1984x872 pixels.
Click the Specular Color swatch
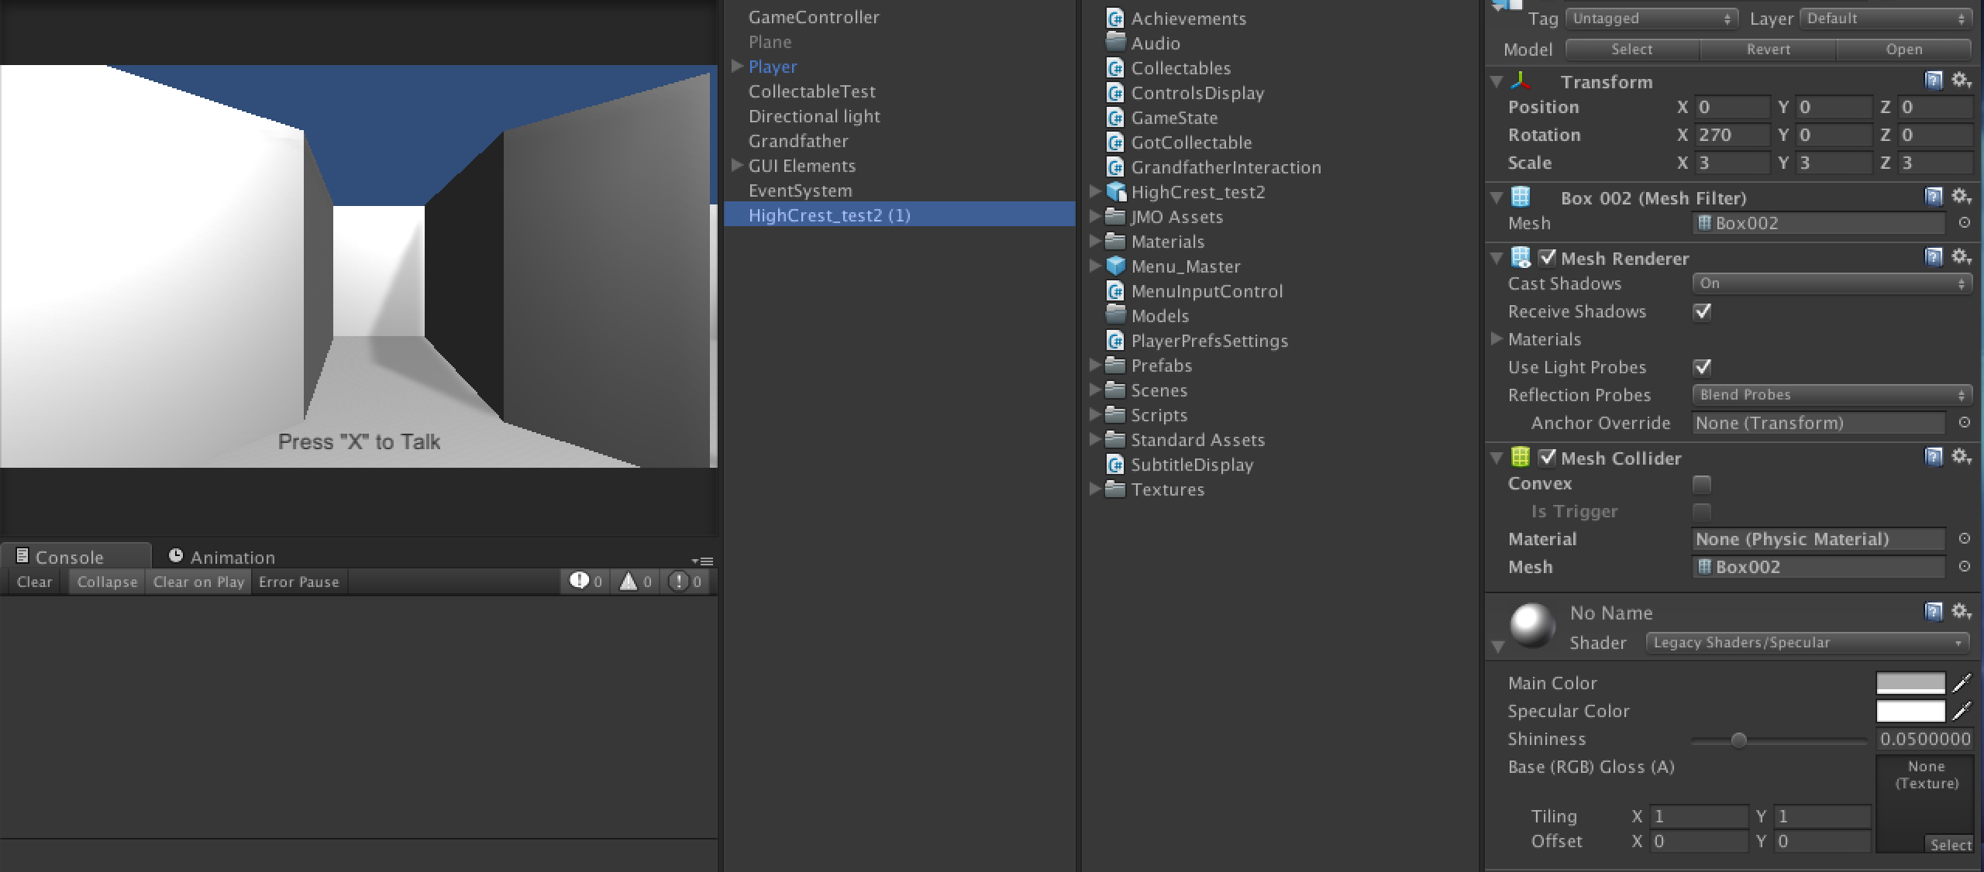[x=1910, y=711]
